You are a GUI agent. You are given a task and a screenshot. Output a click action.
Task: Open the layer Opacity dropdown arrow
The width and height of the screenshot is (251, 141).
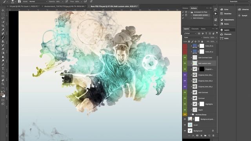tap(216, 38)
